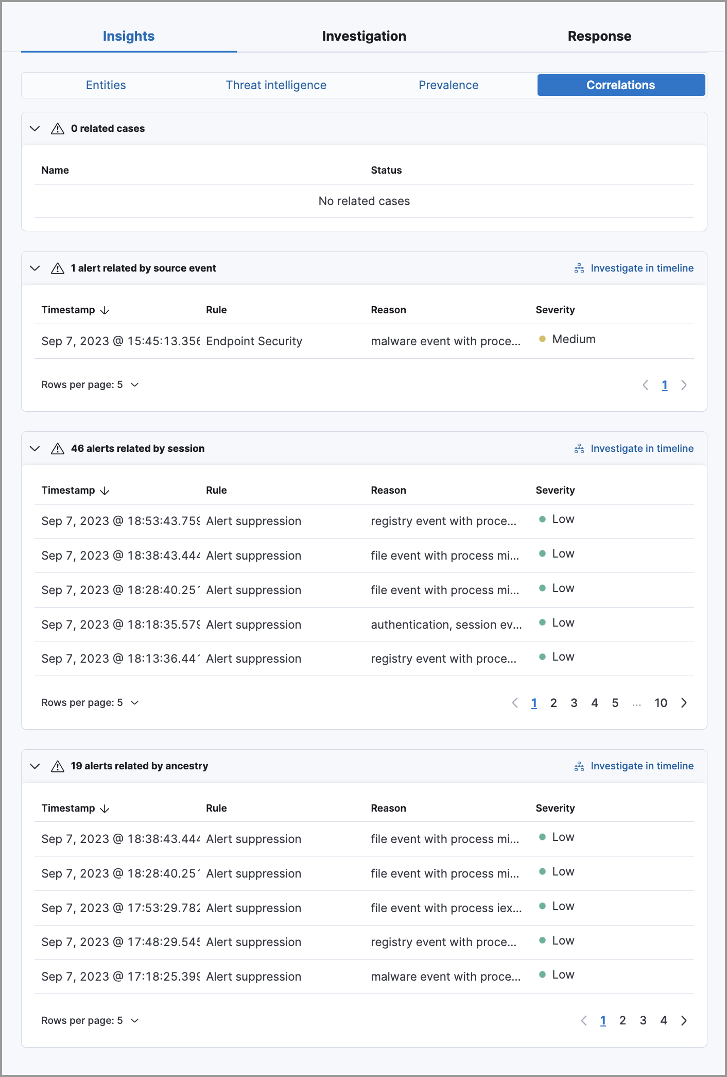Click sort arrow on session Timestamp column
Screen dimensions: 727x1077
point(105,491)
